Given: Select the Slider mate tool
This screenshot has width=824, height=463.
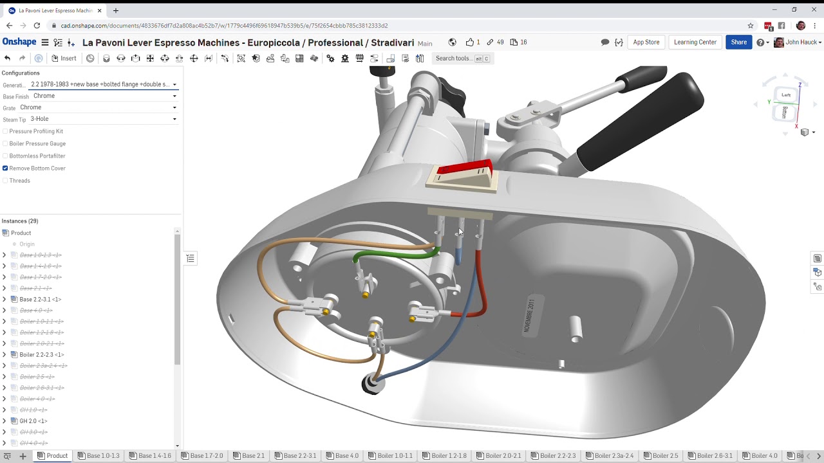Looking at the screenshot, I should click(x=135, y=59).
